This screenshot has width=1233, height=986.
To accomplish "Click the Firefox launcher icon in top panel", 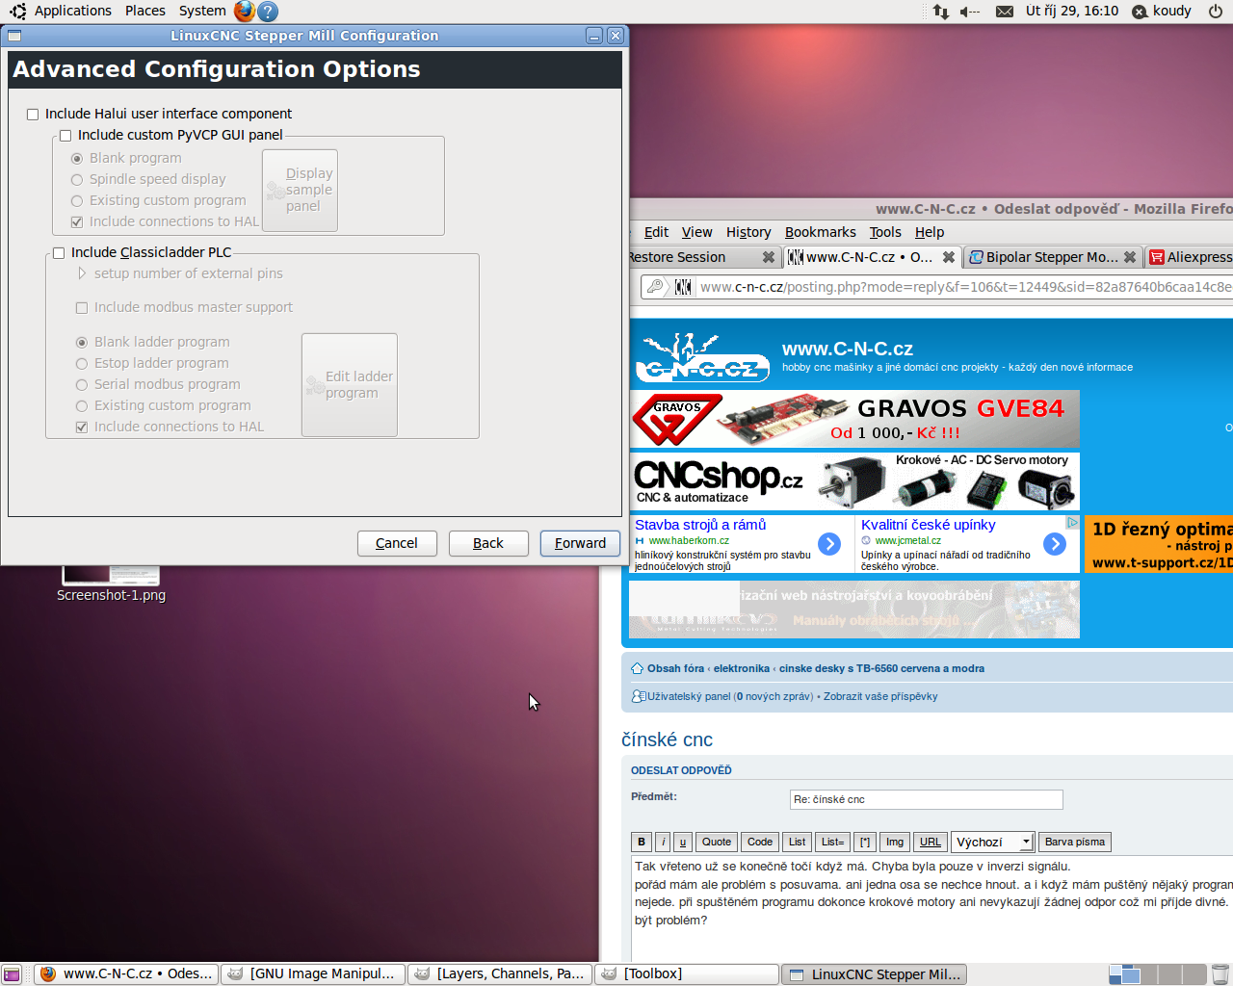I will tap(245, 11).
